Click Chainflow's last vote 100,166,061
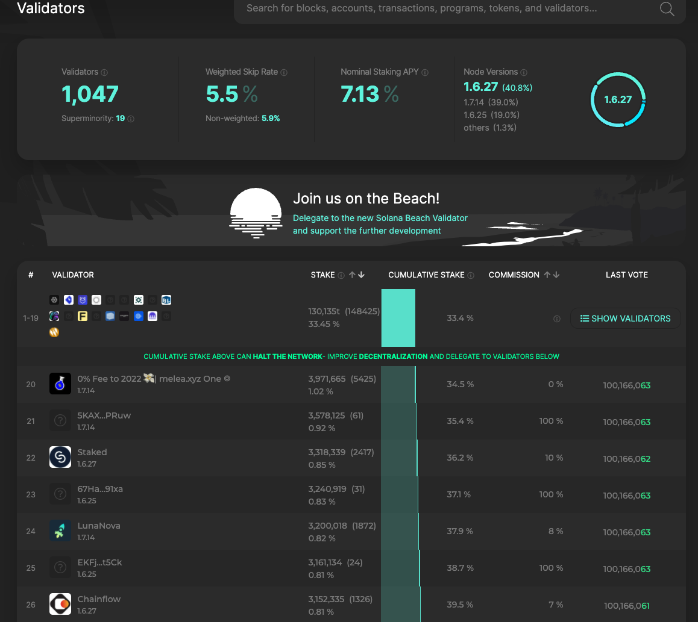698x622 pixels. click(627, 606)
